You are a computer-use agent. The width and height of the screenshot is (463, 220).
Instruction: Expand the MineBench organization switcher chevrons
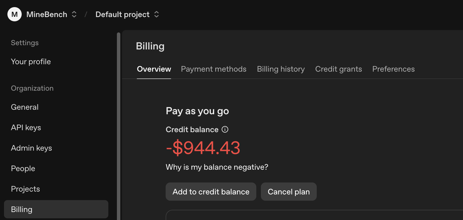coord(74,14)
